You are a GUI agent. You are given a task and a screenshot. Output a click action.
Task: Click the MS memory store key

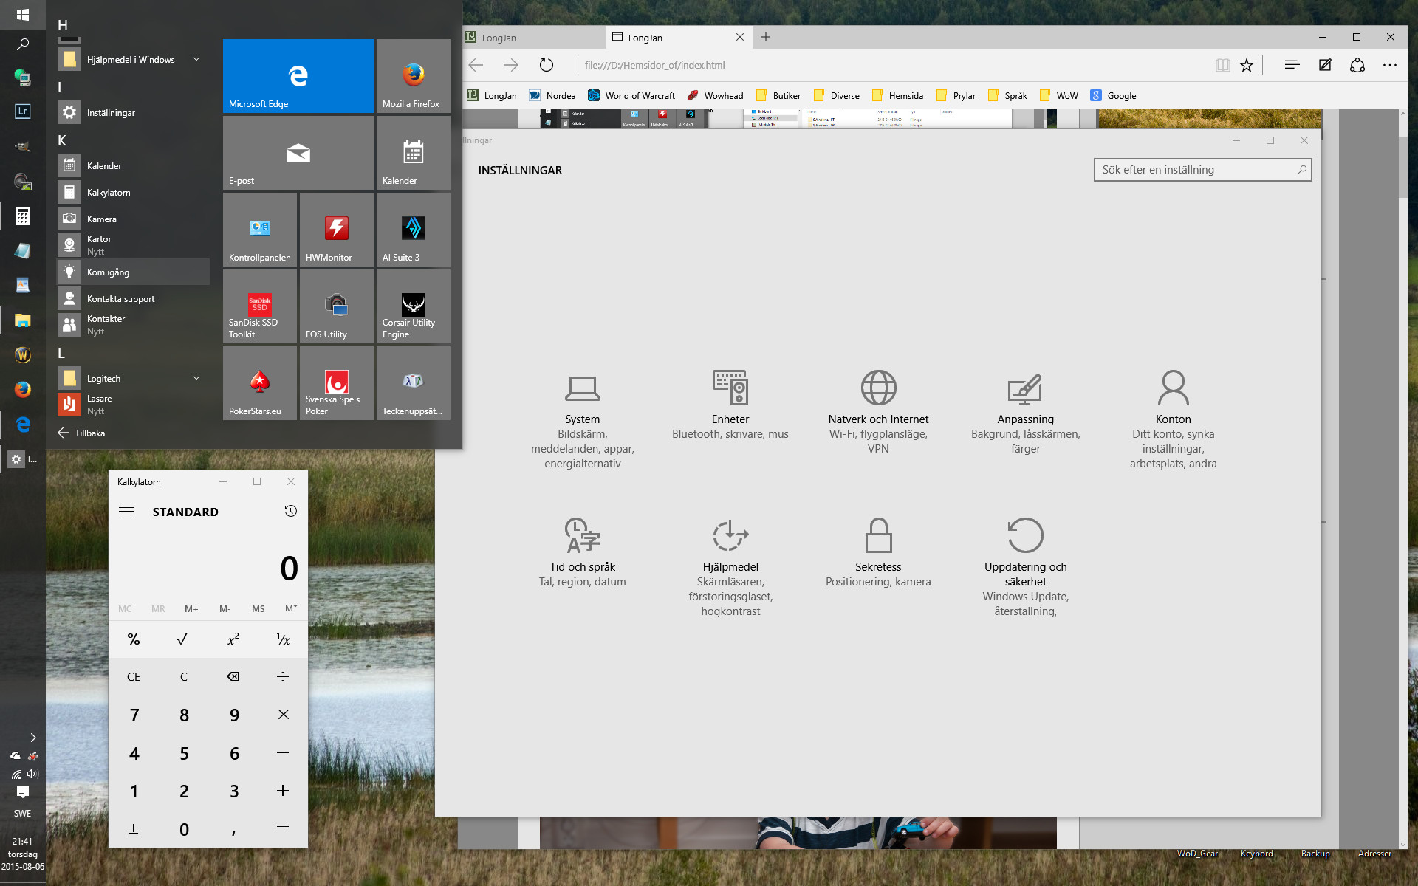[258, 608]
